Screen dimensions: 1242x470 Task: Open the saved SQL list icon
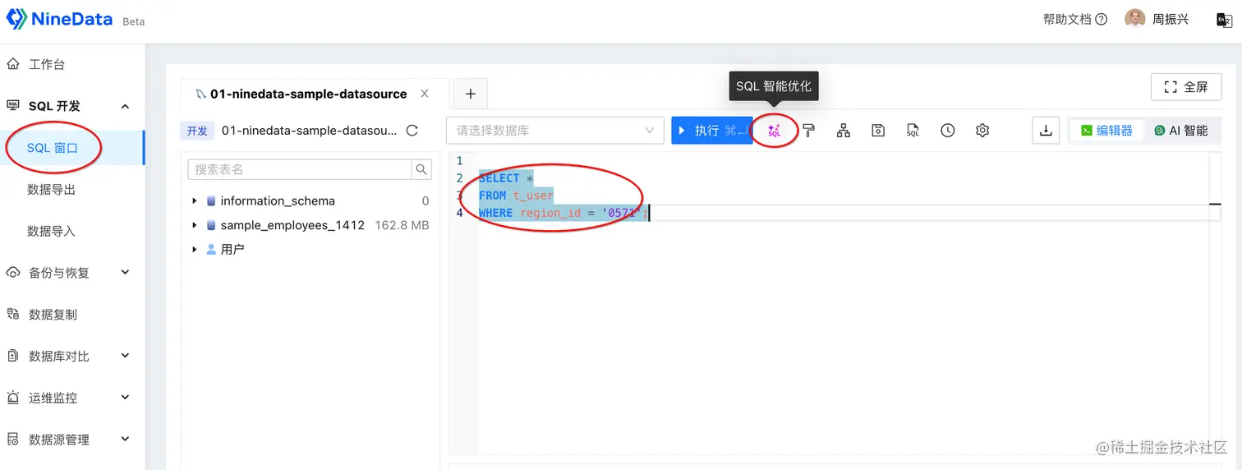pos(913,131)
